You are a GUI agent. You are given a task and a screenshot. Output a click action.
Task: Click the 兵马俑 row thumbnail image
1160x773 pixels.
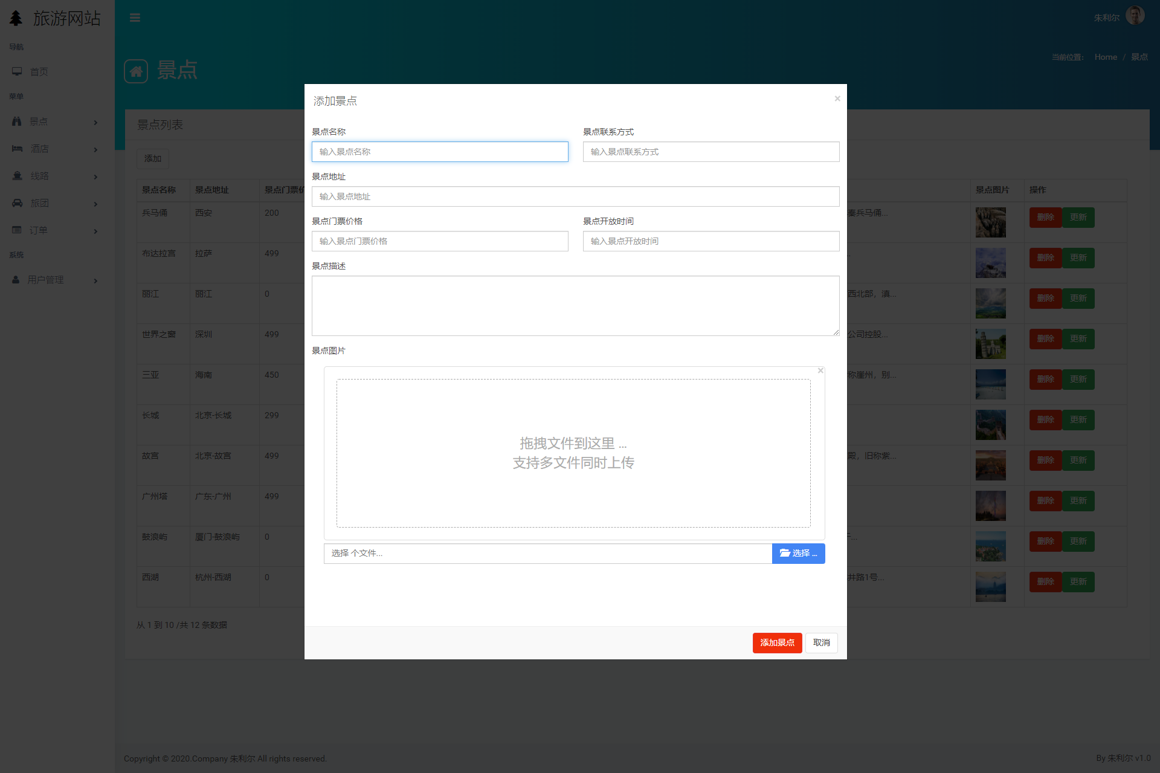[x=990, y=222]
